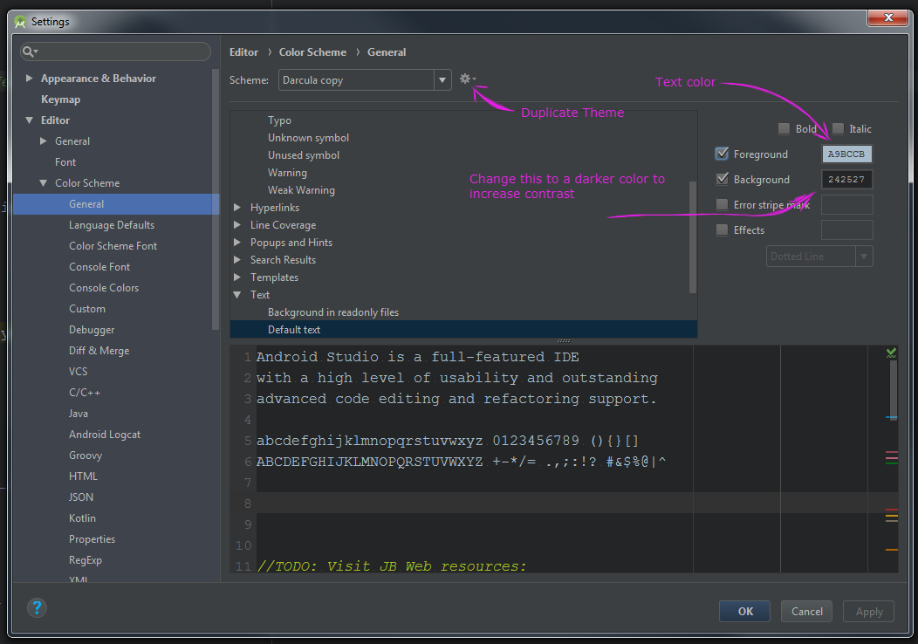The image size is (918, 644).
Task: Collapse the Color Scheme node
Action: tap(44, 183)
